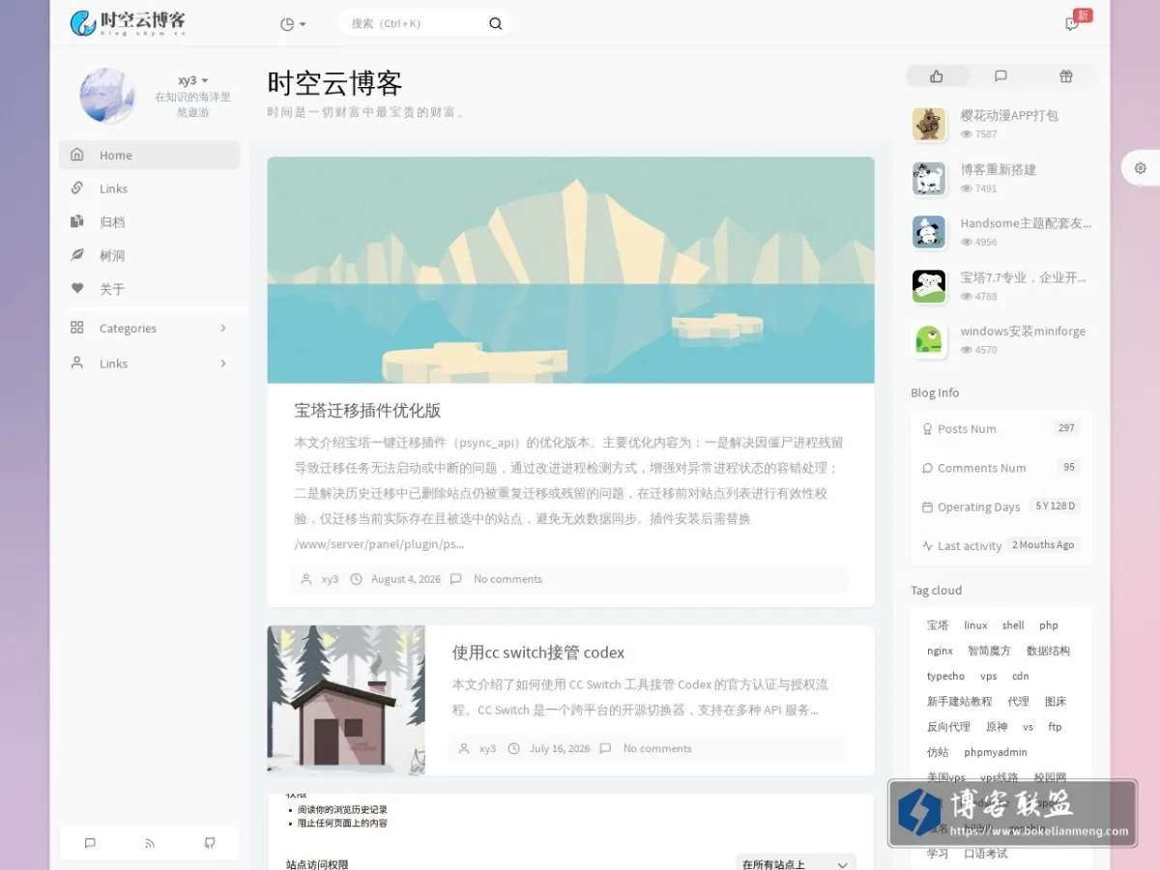Viewport: 1160px width, 870px height.
Task: Select the 宝塔 tag
Action: [938, 625]
